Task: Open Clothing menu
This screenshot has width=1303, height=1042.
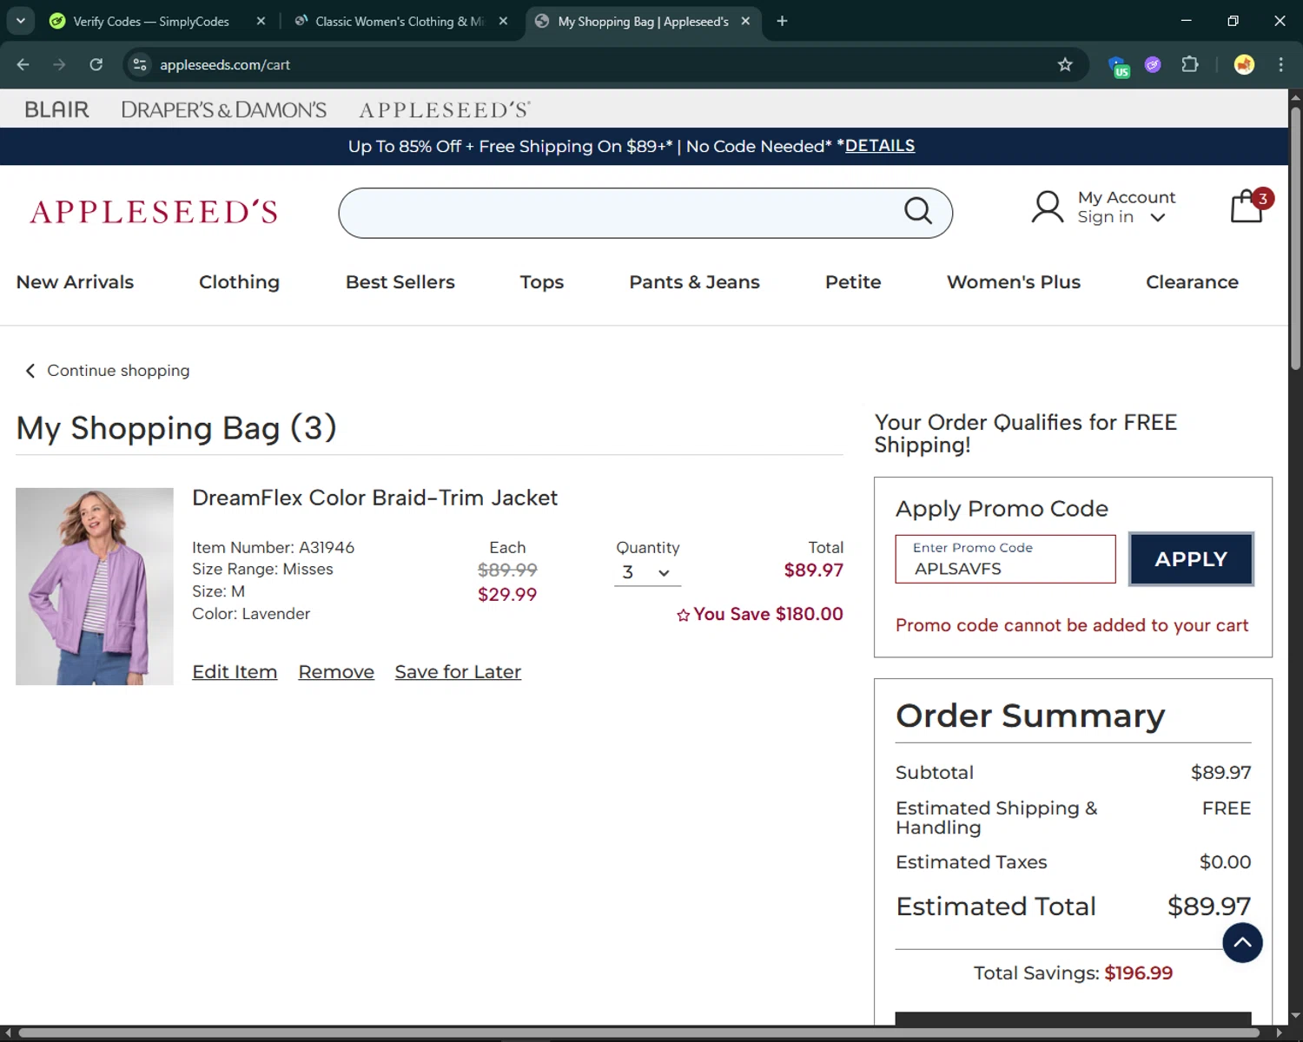Action: click(x=239, y=282)
